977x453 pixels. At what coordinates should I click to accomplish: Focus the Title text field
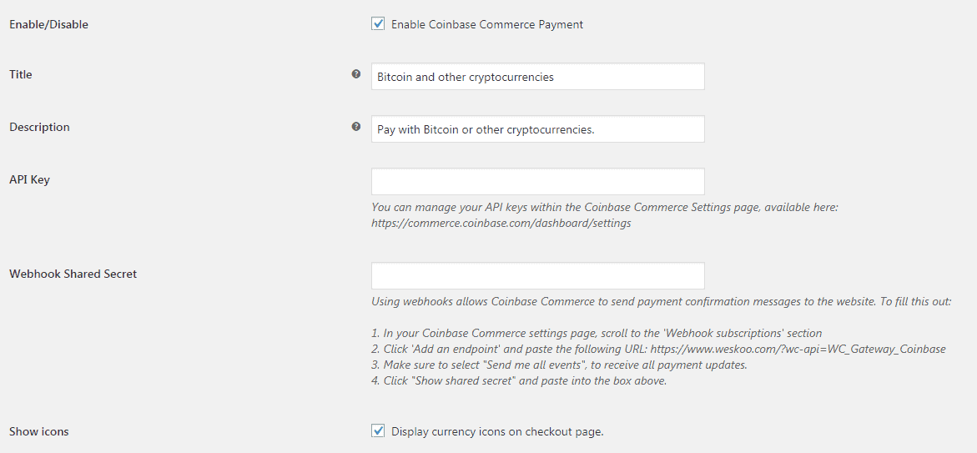[537, 76]
